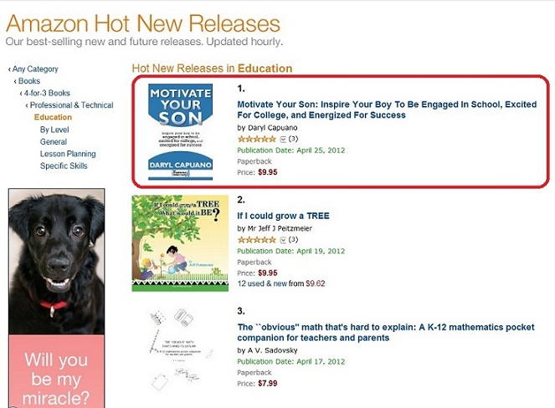Click the obvious math book cover image
Image resolution: width=555 pixels, height=408 pixels.
(x=180, y=350)
